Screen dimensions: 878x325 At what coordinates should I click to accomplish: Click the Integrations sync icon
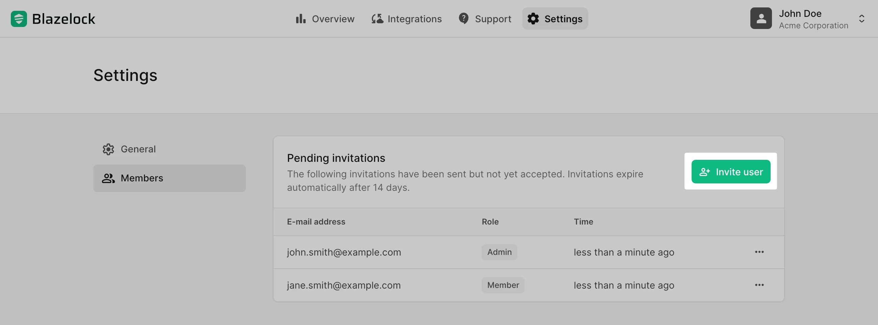point(377,19)
